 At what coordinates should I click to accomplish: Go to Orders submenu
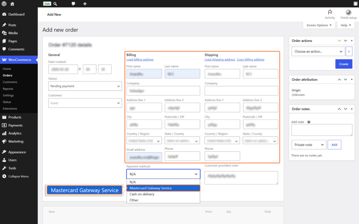click(x=8, y=75)
